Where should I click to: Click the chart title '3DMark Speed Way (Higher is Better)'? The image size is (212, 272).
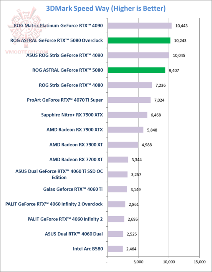106,9
